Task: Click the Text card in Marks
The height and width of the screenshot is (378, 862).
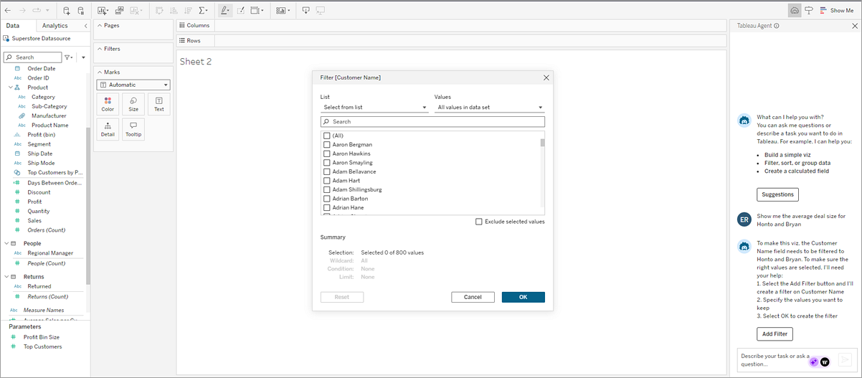Action: point(159,104)
